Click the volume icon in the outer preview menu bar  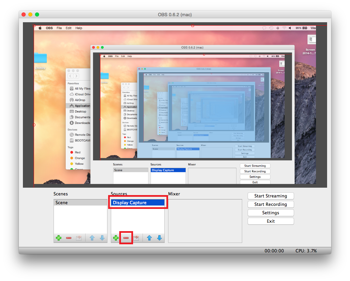(290, 28)
